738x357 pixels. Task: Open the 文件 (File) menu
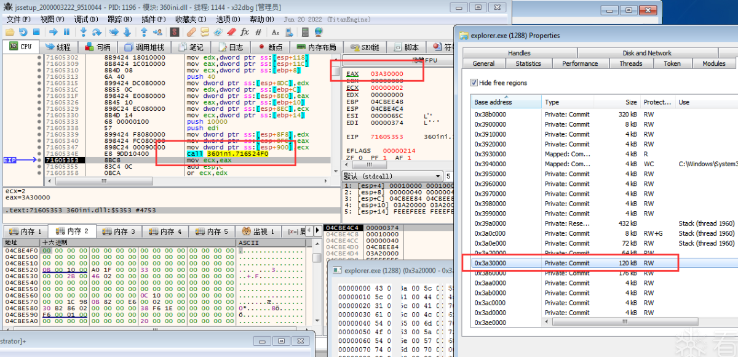18,19
